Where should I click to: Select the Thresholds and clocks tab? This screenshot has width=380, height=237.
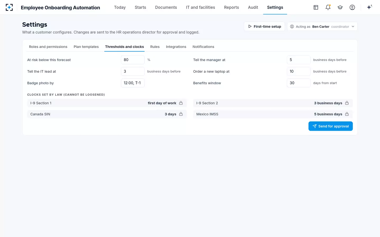[x=125, y=47]
